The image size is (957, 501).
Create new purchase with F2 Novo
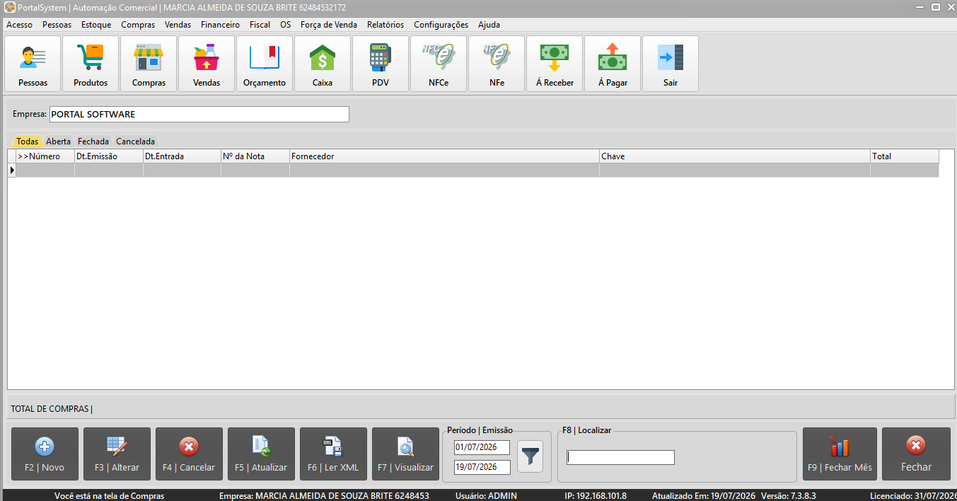point(45,454)
